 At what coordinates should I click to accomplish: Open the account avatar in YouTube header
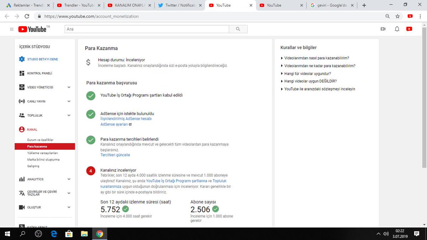409,29
